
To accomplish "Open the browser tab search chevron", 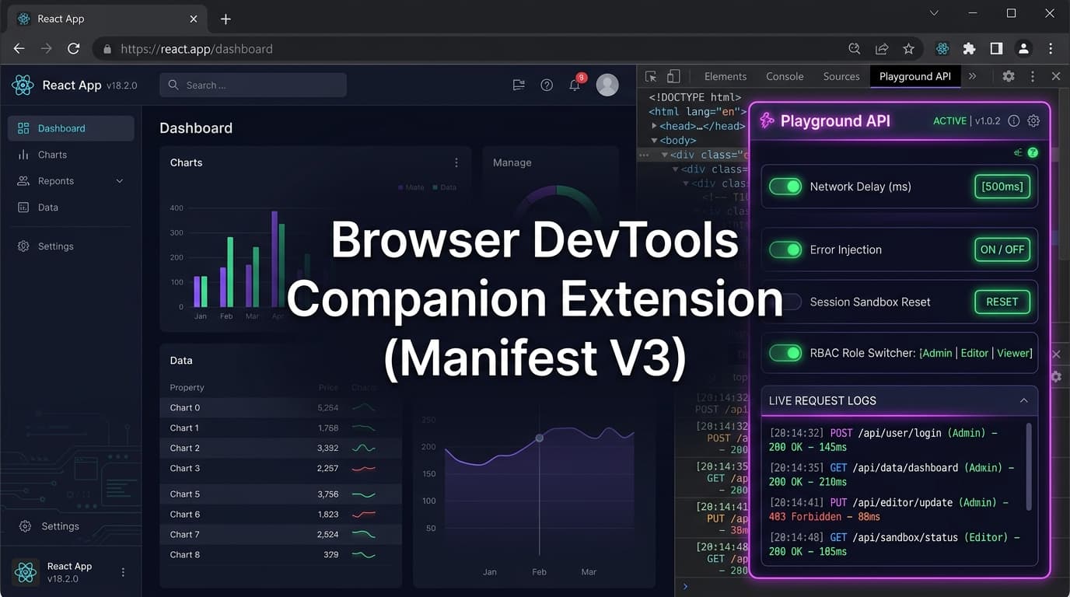I will point(934,13).
